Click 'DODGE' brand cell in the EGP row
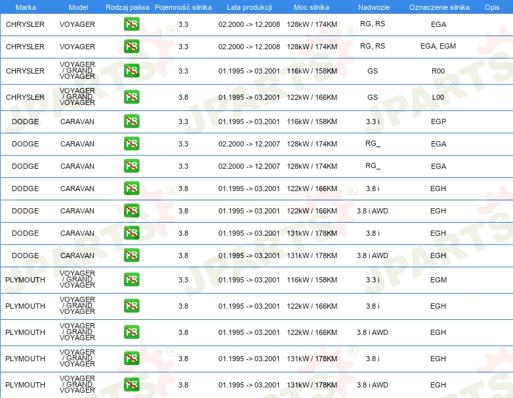513x398 pixels. tap(25, 122)
